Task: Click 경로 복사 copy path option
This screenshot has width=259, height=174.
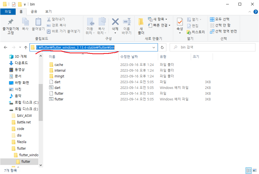Action: [56, 25]
